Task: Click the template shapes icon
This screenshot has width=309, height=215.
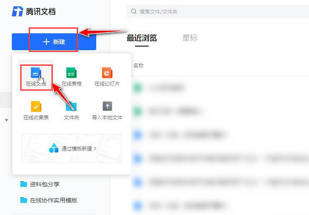Action: 54,148
